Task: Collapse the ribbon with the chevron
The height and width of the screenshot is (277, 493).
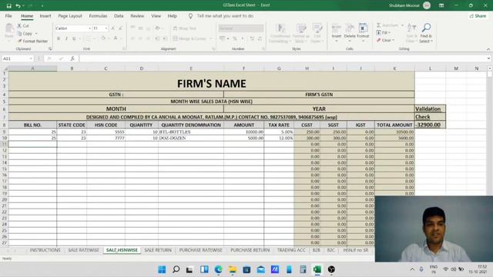Action: tap(488, 49)
